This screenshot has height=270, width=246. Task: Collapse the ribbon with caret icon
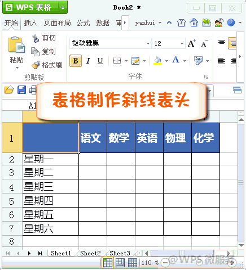169,22
